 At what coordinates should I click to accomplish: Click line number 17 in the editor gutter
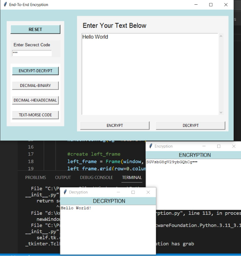pos(31,154)
